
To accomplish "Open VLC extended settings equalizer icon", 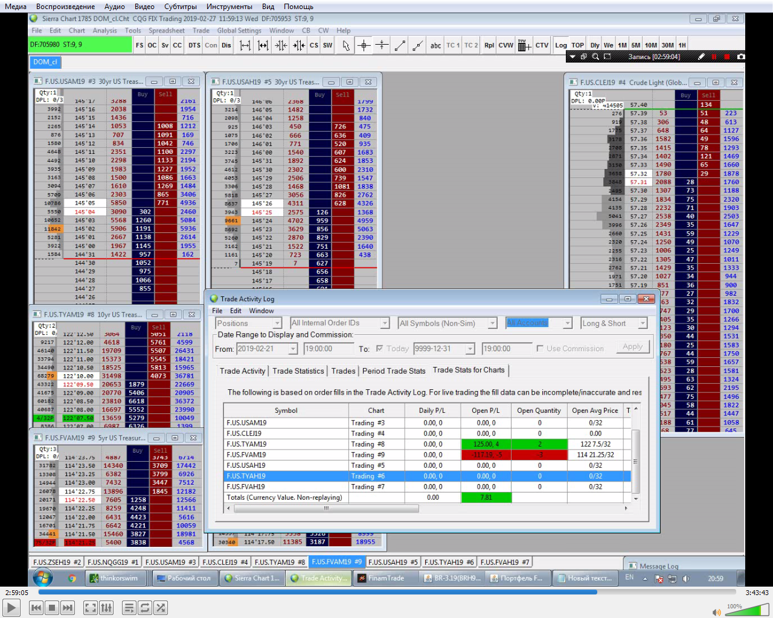I will coord(106,608).
